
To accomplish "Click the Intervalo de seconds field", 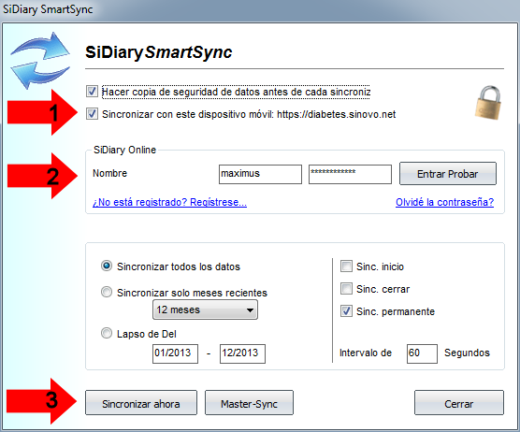I will tap(422, 353).
